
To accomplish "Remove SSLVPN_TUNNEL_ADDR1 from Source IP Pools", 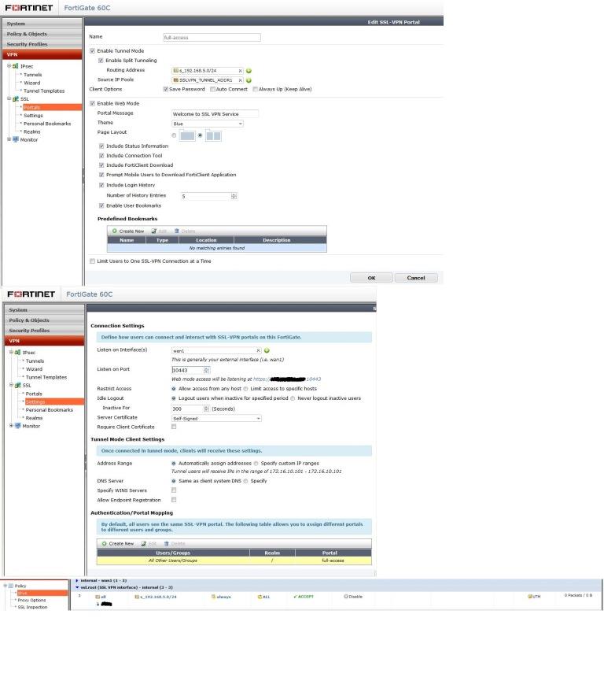I will (240, 80).
